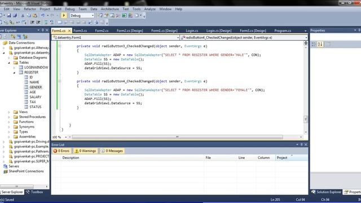Viewport: 361px width, 203px height.
Task: Collapse the REGISTER table node
Action: tap(14, 73)
